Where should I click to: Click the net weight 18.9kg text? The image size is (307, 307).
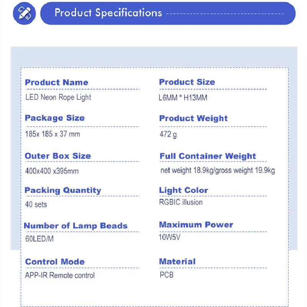click(x=187, y=170)
